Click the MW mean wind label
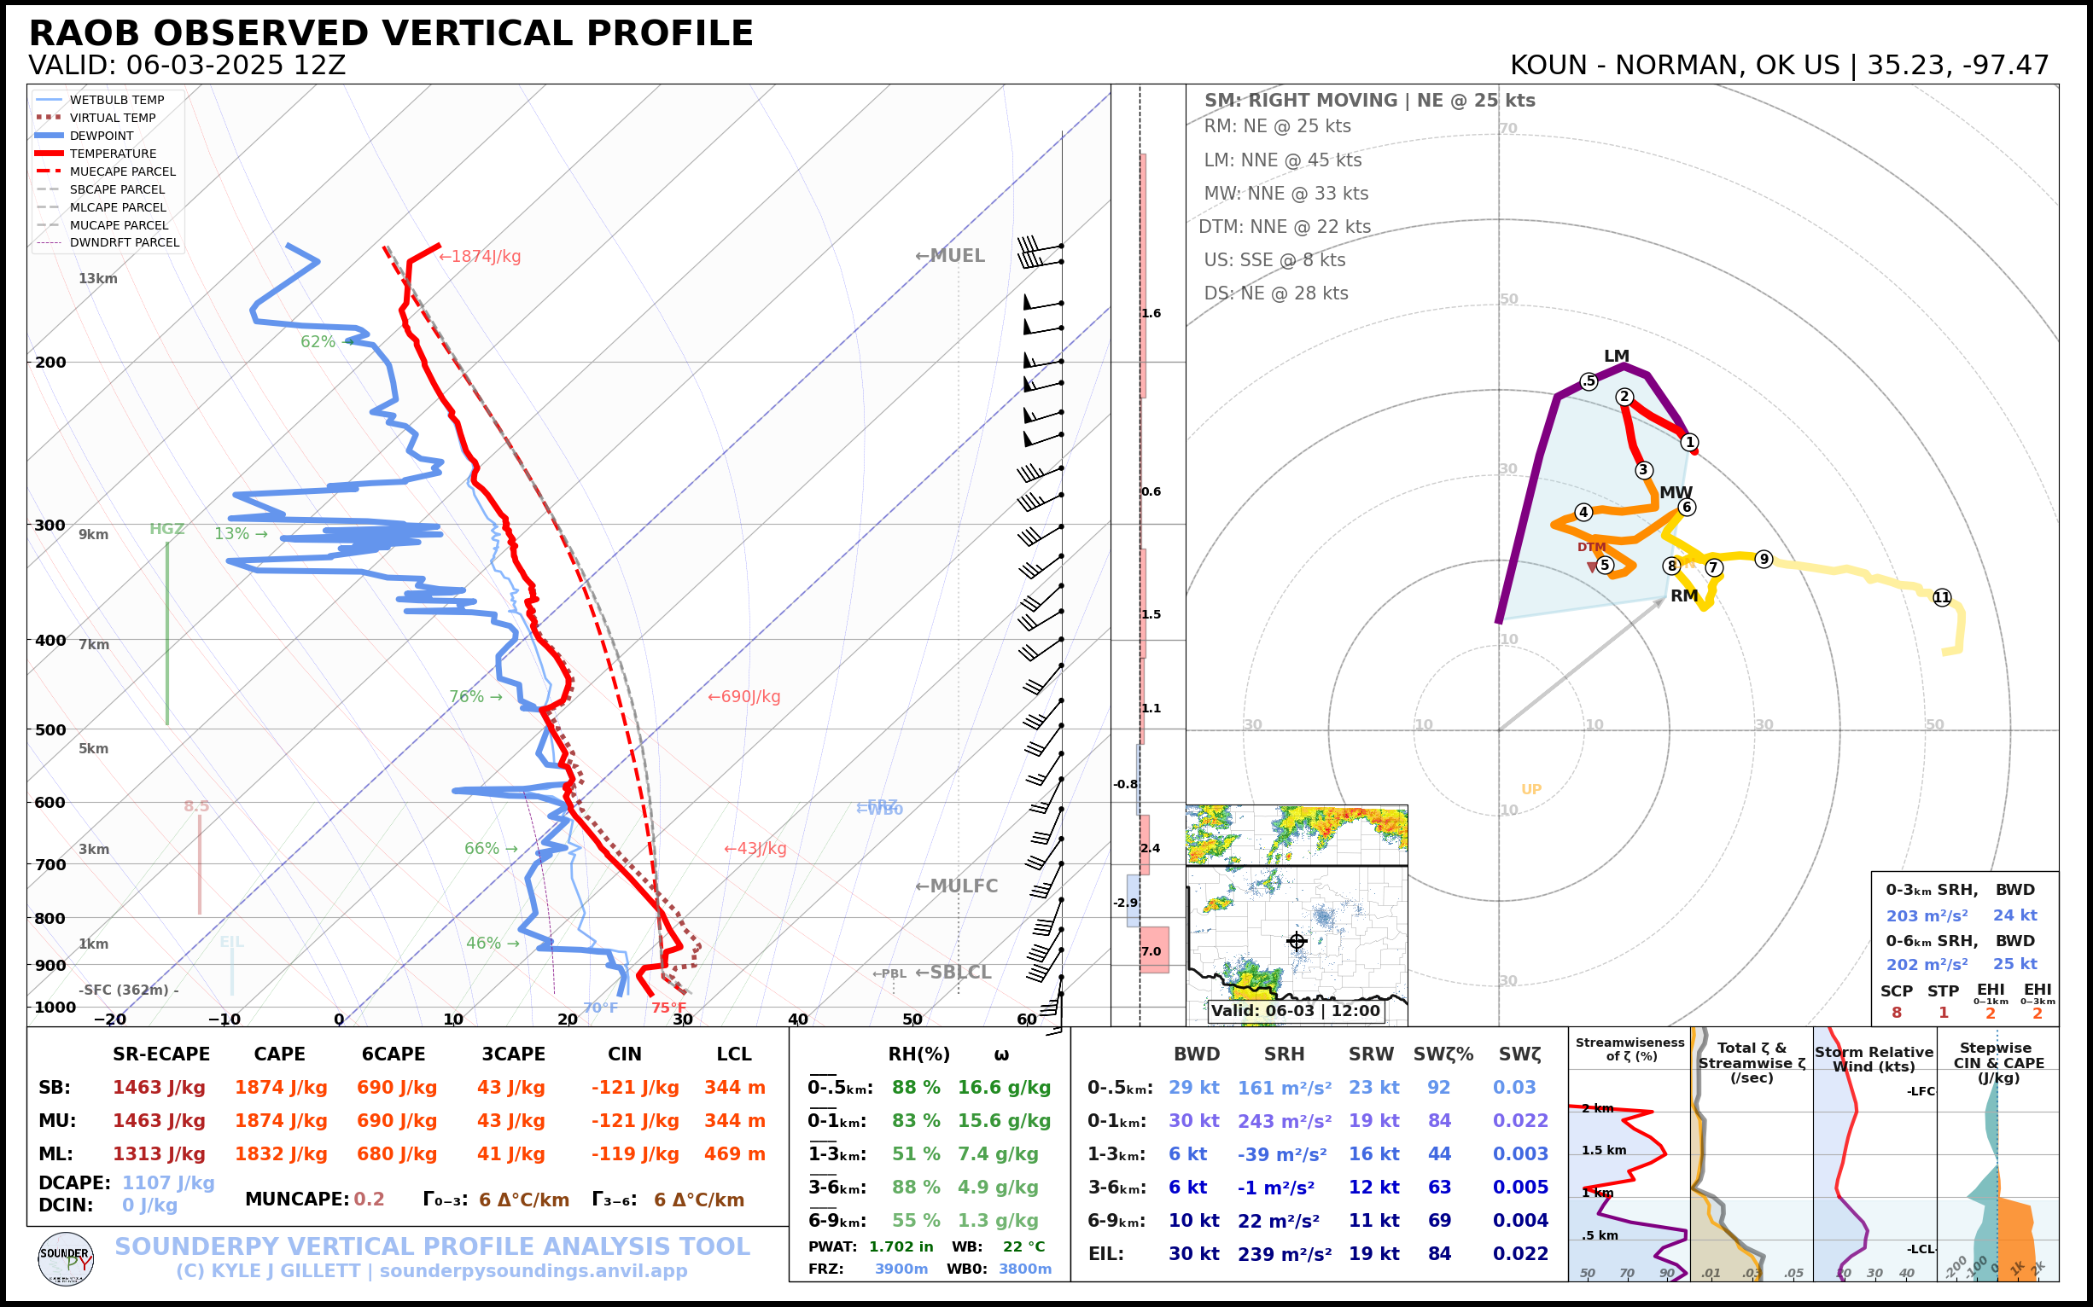The height and width of the screenshot is (1307, 2093). click(x=1676, y=492)
